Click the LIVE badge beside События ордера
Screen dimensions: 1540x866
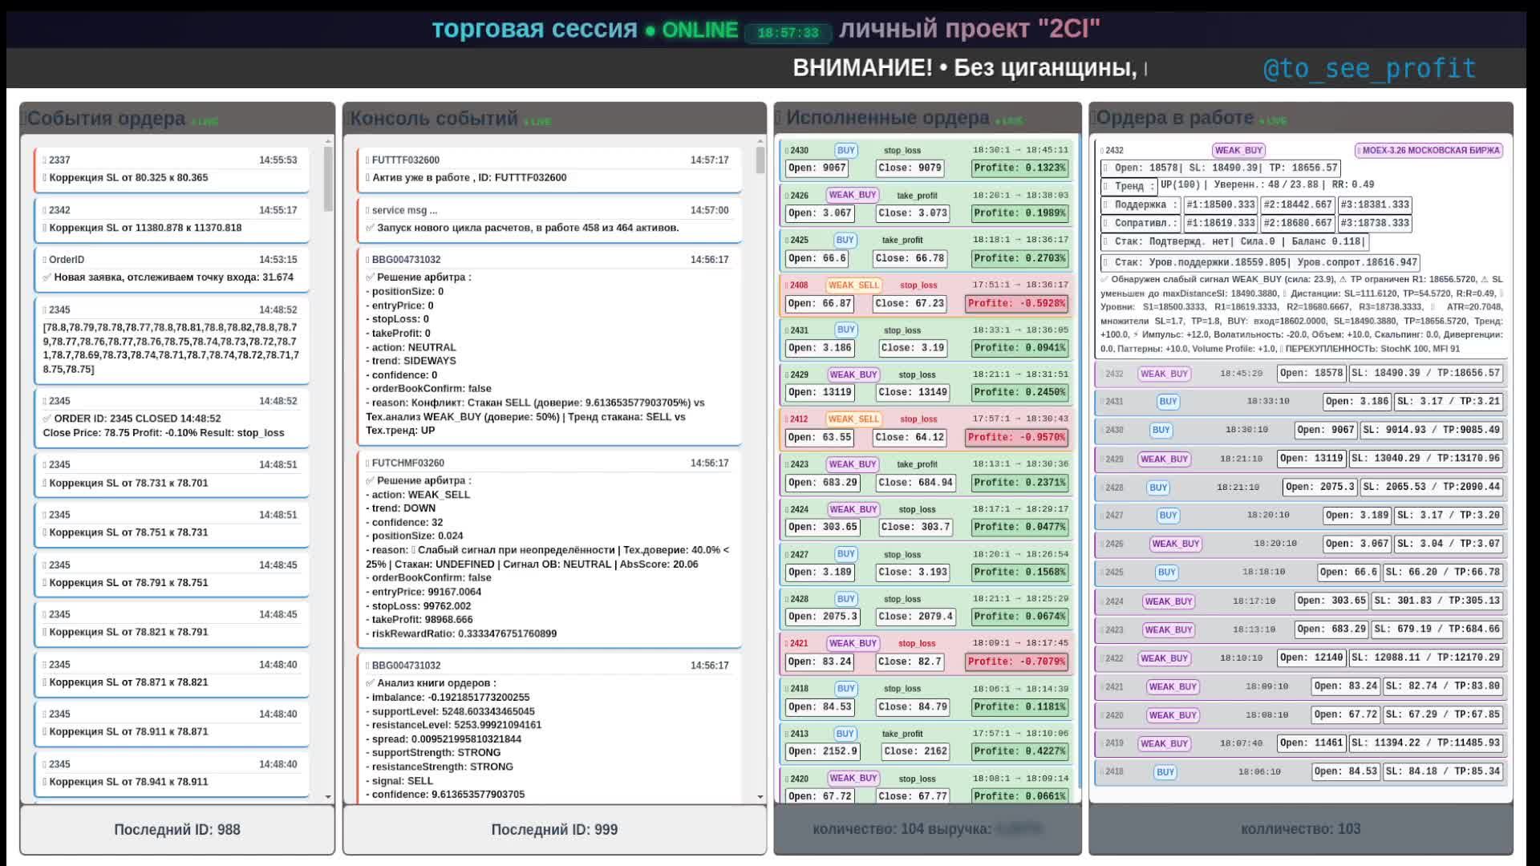[x=206, y=122]
